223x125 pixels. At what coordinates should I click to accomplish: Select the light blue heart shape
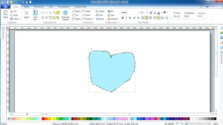coord(112,71)
